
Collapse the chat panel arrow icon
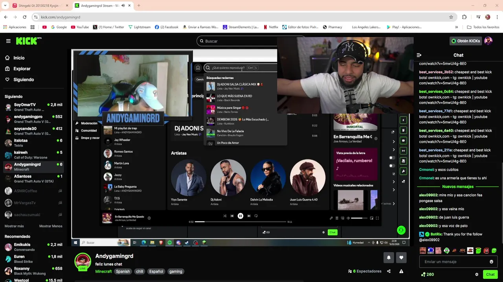click(x=419, y=55)
